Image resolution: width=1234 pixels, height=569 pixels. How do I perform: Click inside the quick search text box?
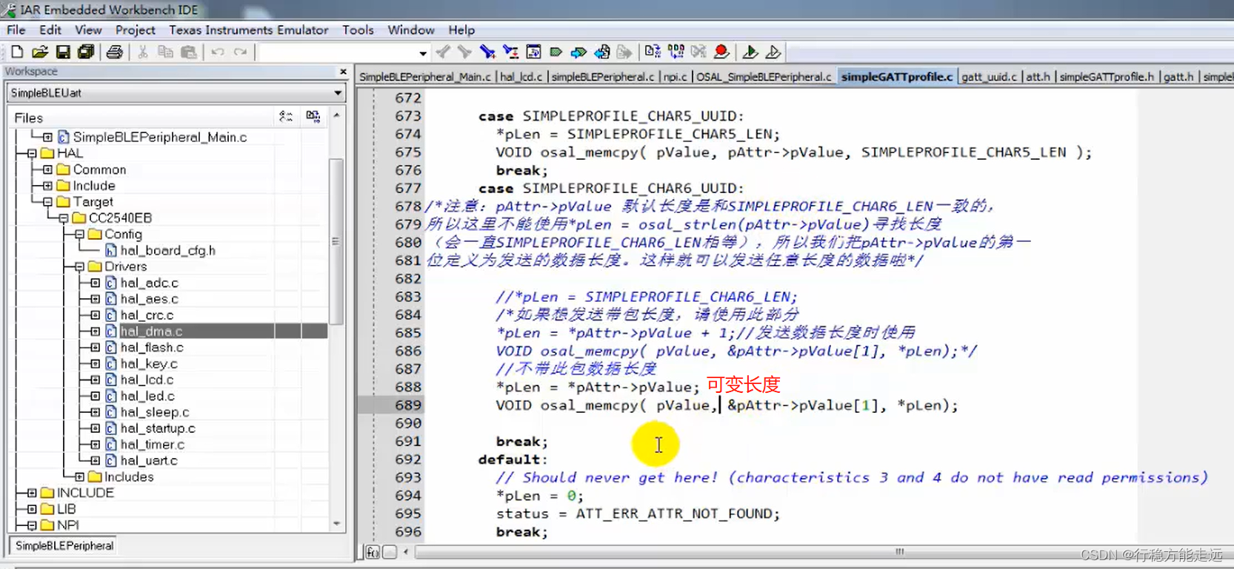[338, 53]
